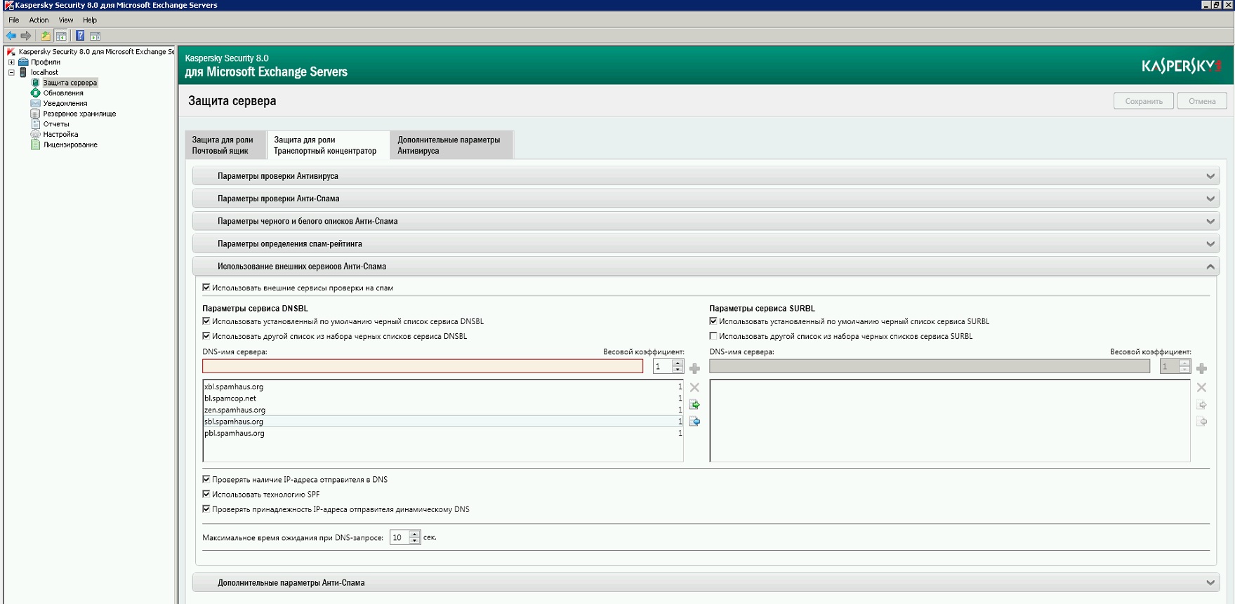Viewport: 1235px width, 604px height.
Task: Select bl.spamcop.net in DNSBL list
Action: pos(443,398)
